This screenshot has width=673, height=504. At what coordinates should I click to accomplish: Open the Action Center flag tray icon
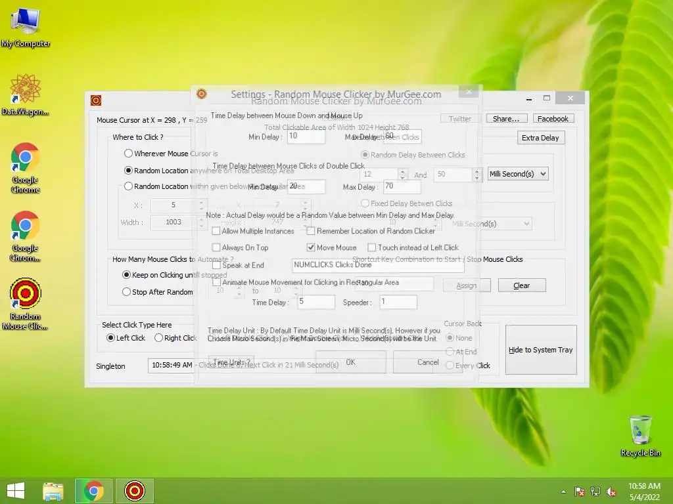click(580, 492)
